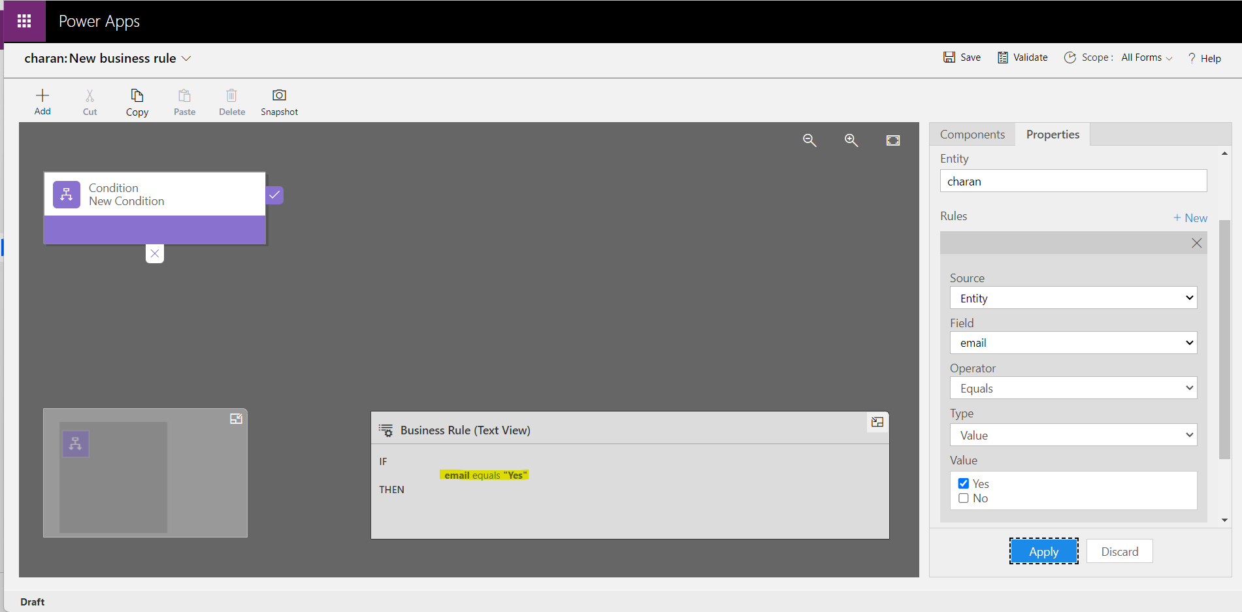This screenshot has height=612, width=1242.
Task: Click the X false-branch connector
Action: 155,253
